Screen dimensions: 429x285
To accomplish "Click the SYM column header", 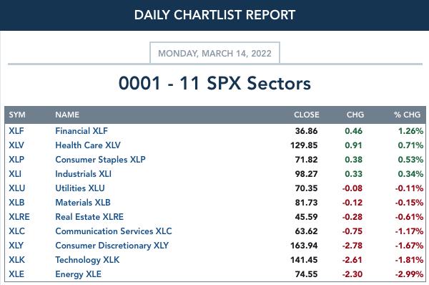I will (x=17, y=115).
